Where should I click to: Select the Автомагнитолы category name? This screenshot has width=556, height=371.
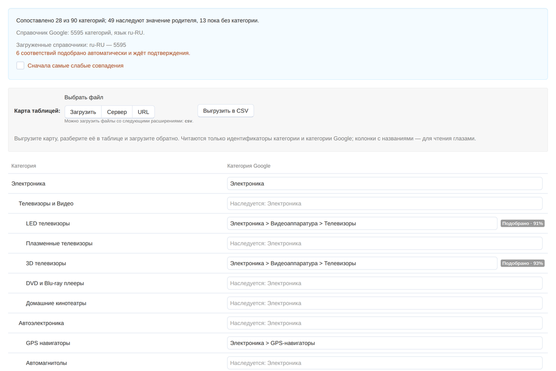[46, 363]
